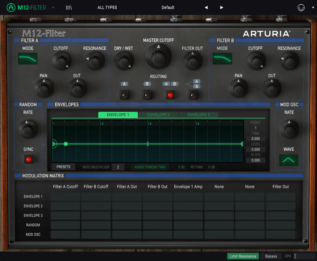Viewport: 317px width, 261px height.
Task: Click the envelope start point handle
Action: 53,144
